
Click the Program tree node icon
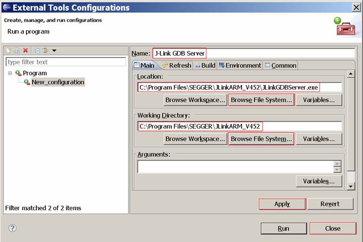click(x=18, y=73)
